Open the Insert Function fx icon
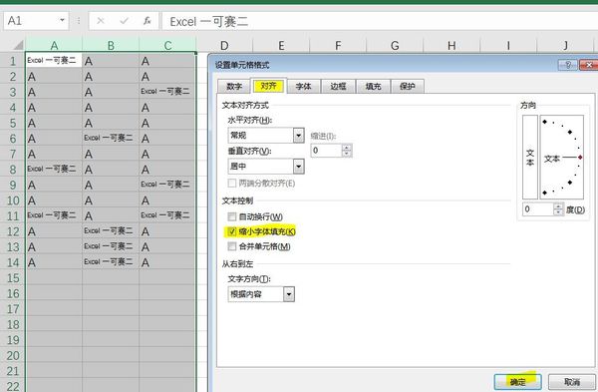Screen dimensions: 598x392 tap(148, 21)
